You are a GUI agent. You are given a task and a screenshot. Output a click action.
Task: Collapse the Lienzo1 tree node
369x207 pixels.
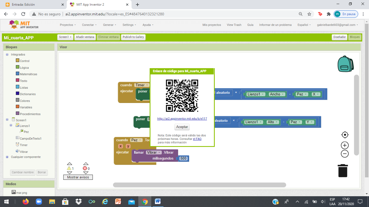click(11, 125)
